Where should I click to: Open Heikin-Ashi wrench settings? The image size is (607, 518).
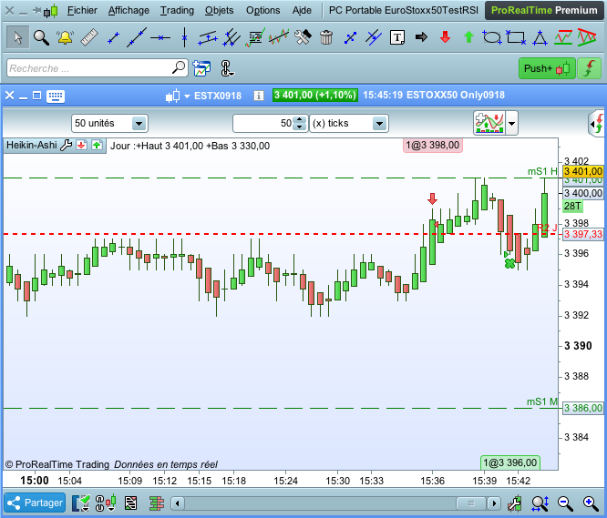coord(67,145)
